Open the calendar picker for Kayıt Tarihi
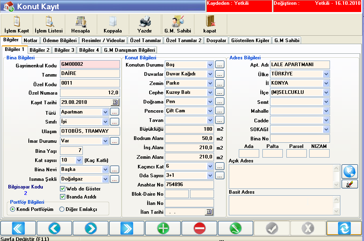 [x=115, y=102]
